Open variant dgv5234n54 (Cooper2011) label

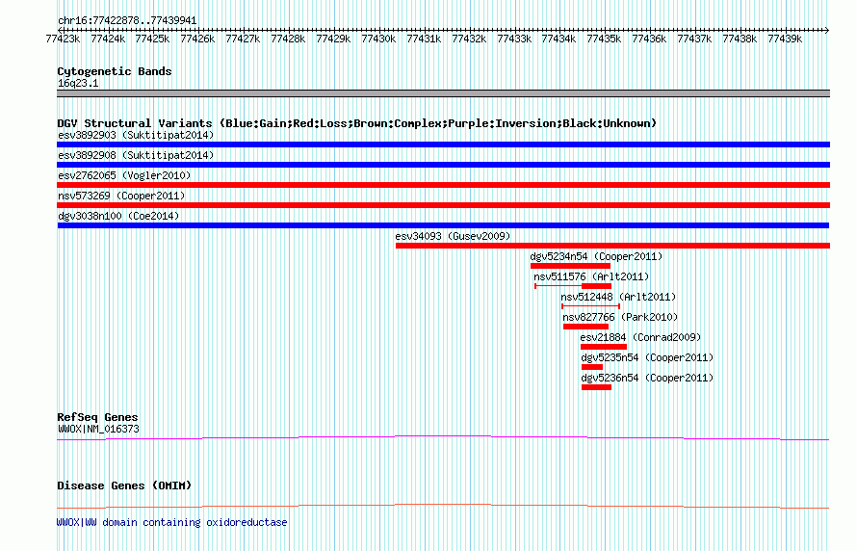tap(596, 256)
